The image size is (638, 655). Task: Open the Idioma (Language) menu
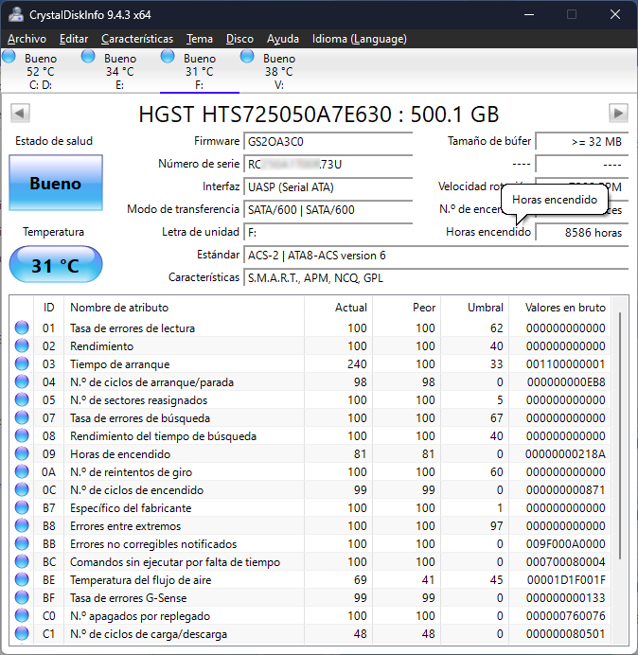(x=360, y=39)
